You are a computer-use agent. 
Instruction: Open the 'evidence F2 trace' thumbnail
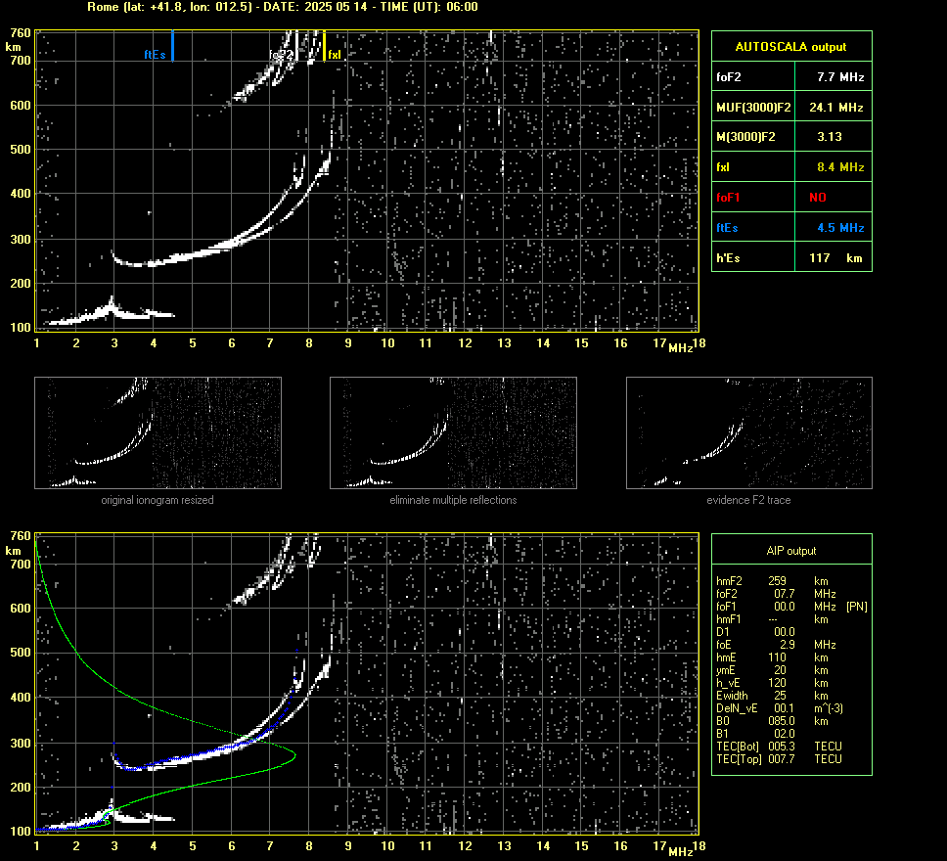tap(749, 432)
